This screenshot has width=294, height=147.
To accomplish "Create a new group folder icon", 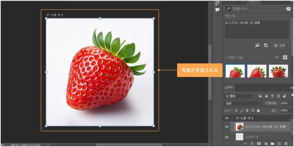I will pyautogui.click(x=272, y=143).
